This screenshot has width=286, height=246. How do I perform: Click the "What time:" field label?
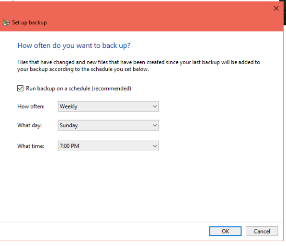pos(31,146)
